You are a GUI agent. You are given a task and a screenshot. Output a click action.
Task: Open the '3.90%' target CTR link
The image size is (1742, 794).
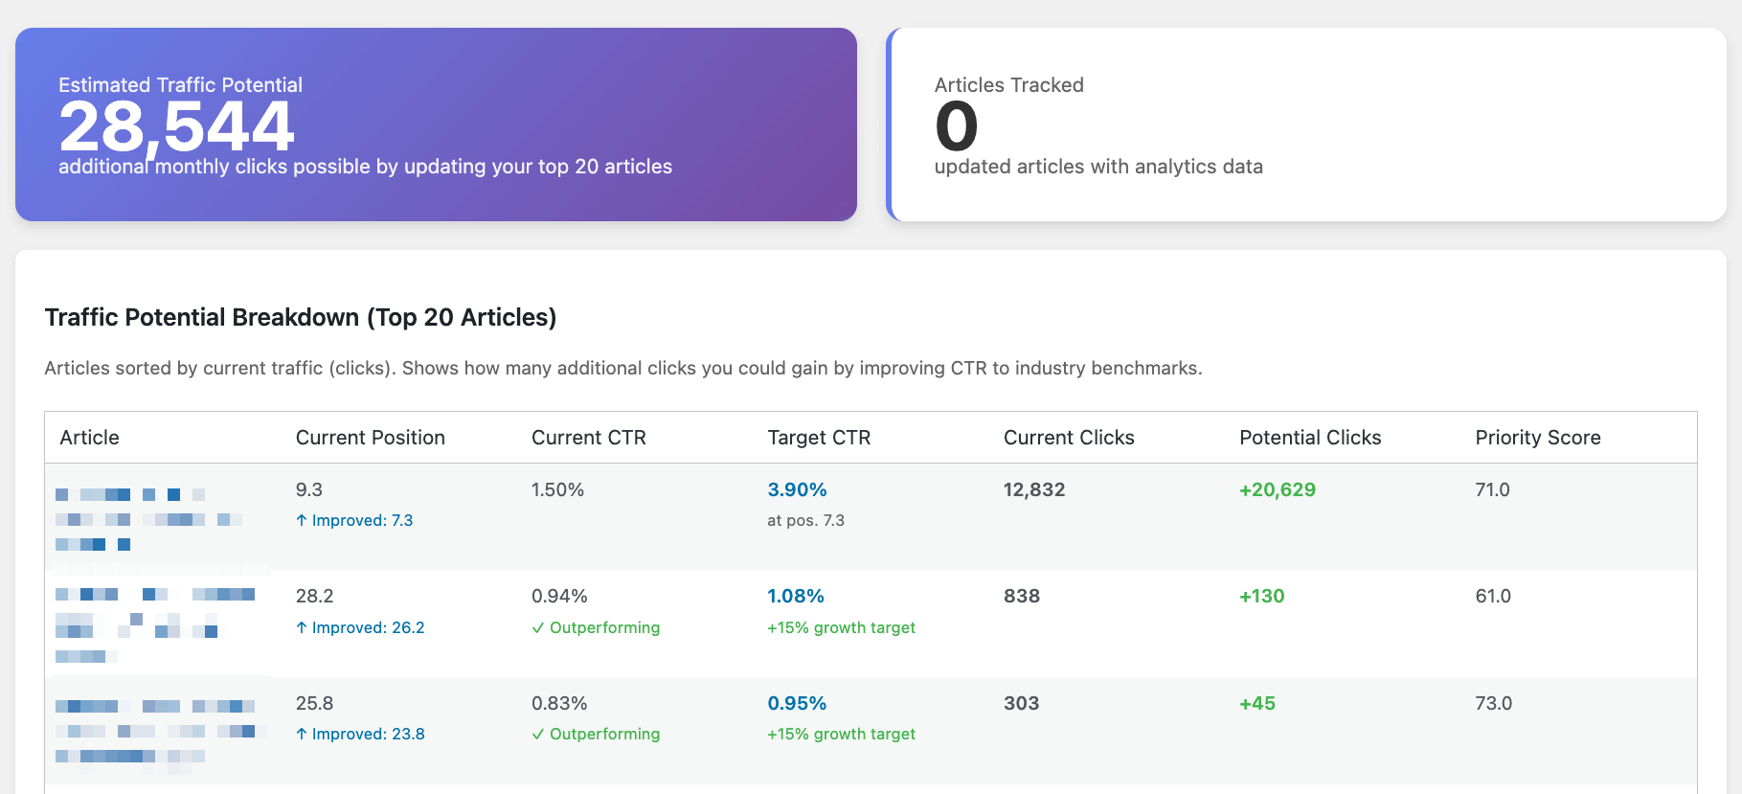coord(797,489)
